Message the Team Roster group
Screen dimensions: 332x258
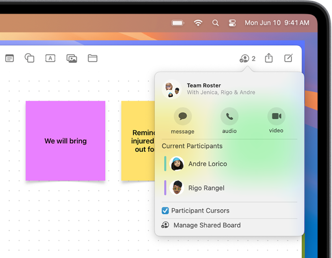pos(182,116)
